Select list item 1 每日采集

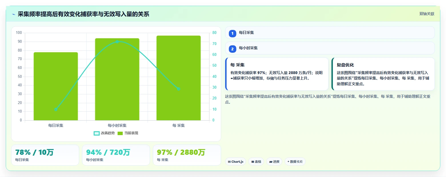pyautogui.click(x=330, y=32)
